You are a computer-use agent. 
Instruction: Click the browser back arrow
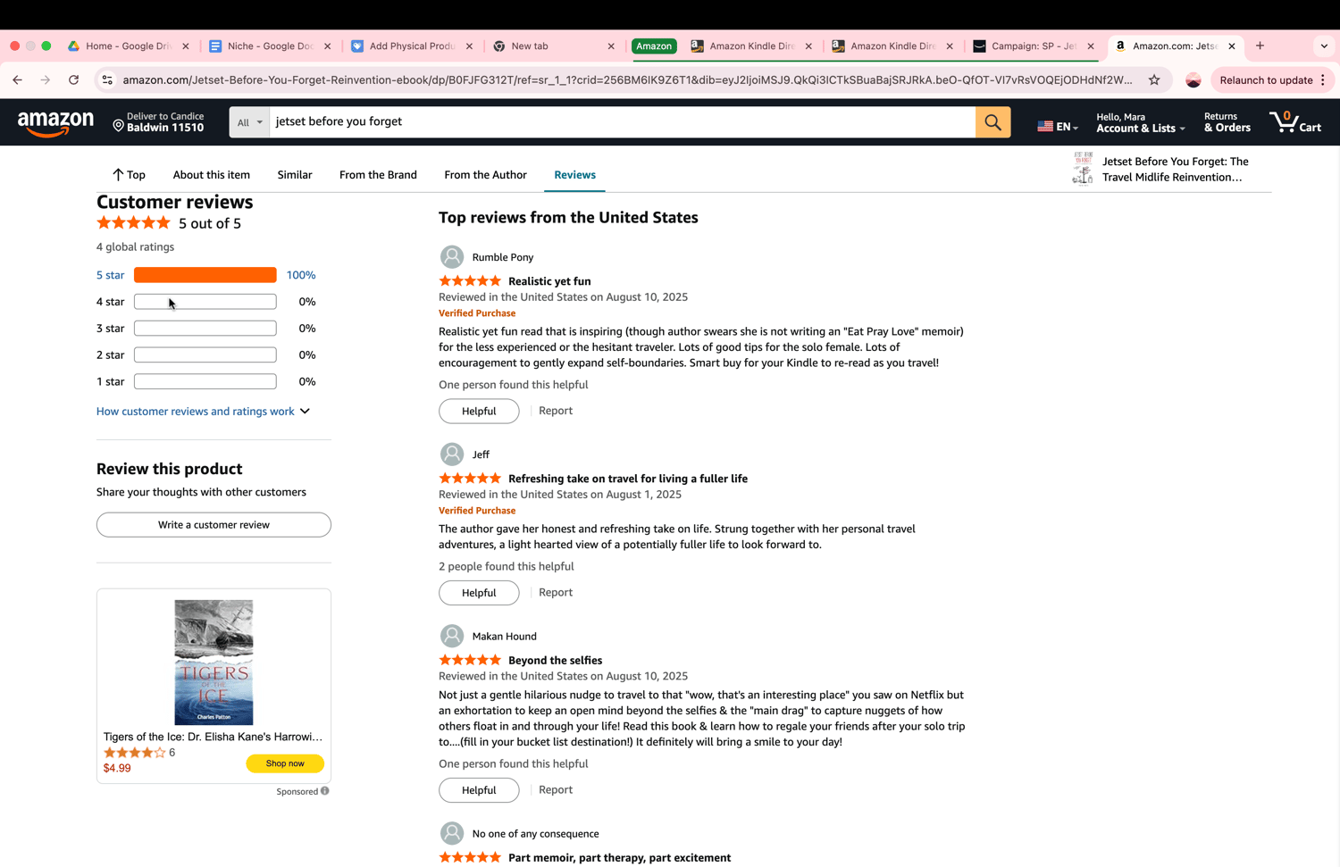tap(18, 80)
